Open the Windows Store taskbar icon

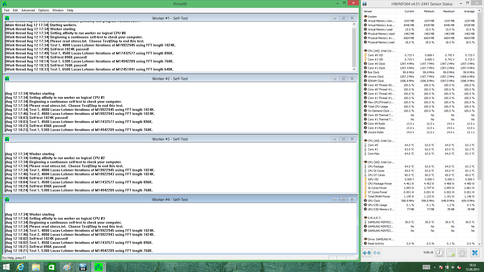(52, 267)
